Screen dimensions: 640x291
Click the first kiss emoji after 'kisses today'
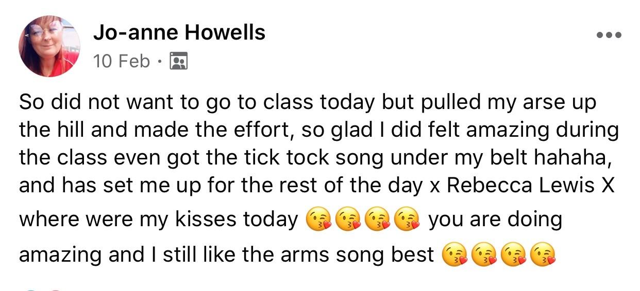click(318, 220)
